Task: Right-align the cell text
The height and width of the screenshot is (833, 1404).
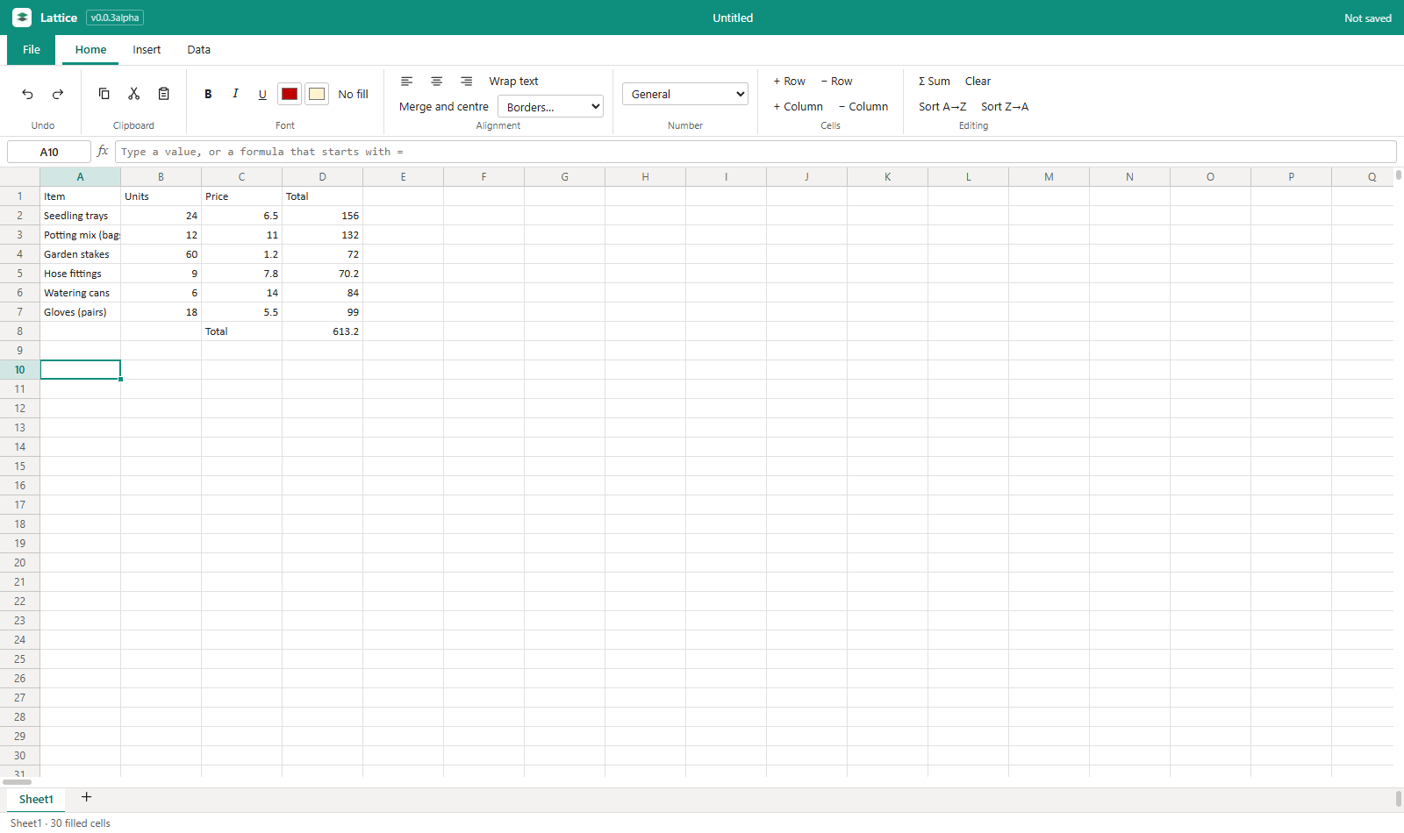Action: click(x=467, y=81)
